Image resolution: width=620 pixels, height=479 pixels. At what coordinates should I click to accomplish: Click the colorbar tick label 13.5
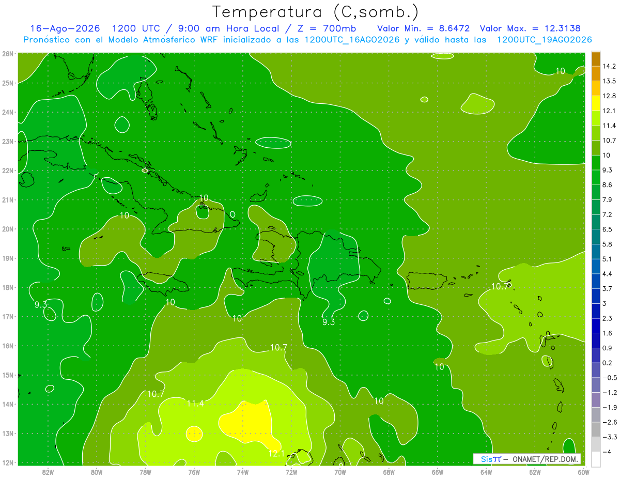[610, 81]
